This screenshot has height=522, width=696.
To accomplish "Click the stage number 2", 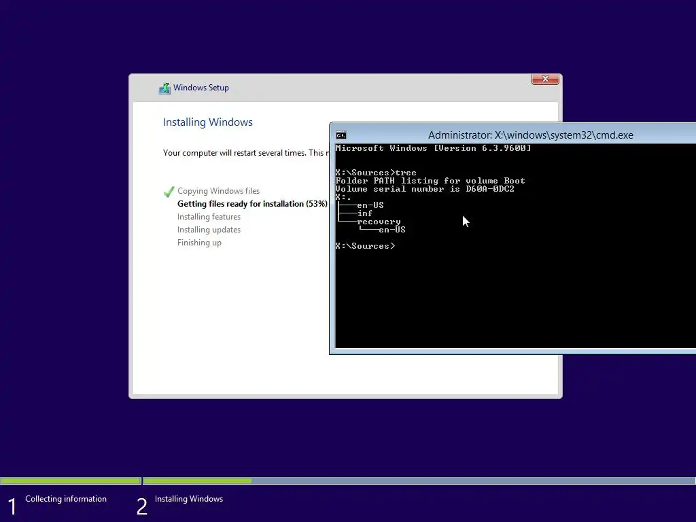I will 141,507.
